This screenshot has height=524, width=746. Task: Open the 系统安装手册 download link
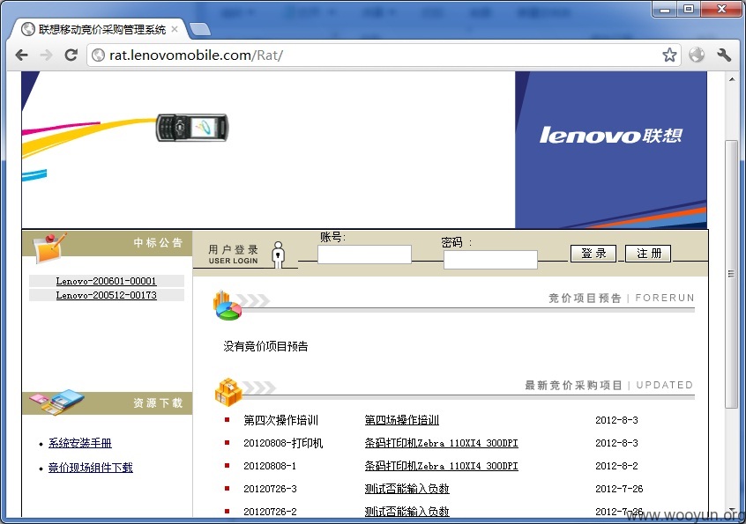[x=80, y=443]
